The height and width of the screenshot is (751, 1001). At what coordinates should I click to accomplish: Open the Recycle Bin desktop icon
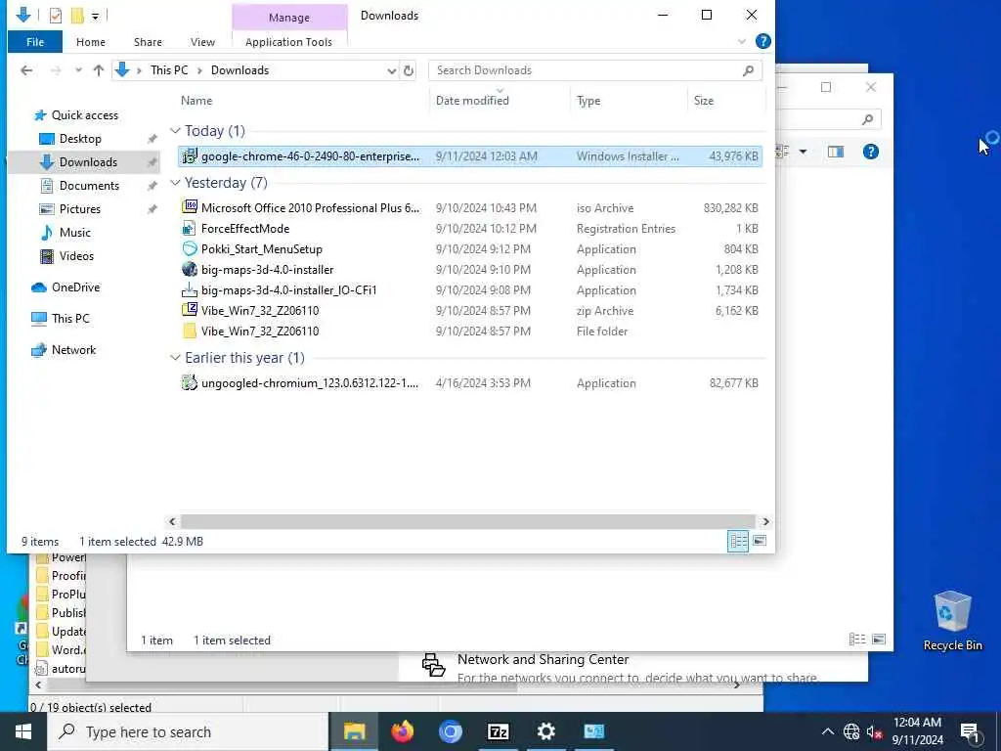click(x=952, y=621)
